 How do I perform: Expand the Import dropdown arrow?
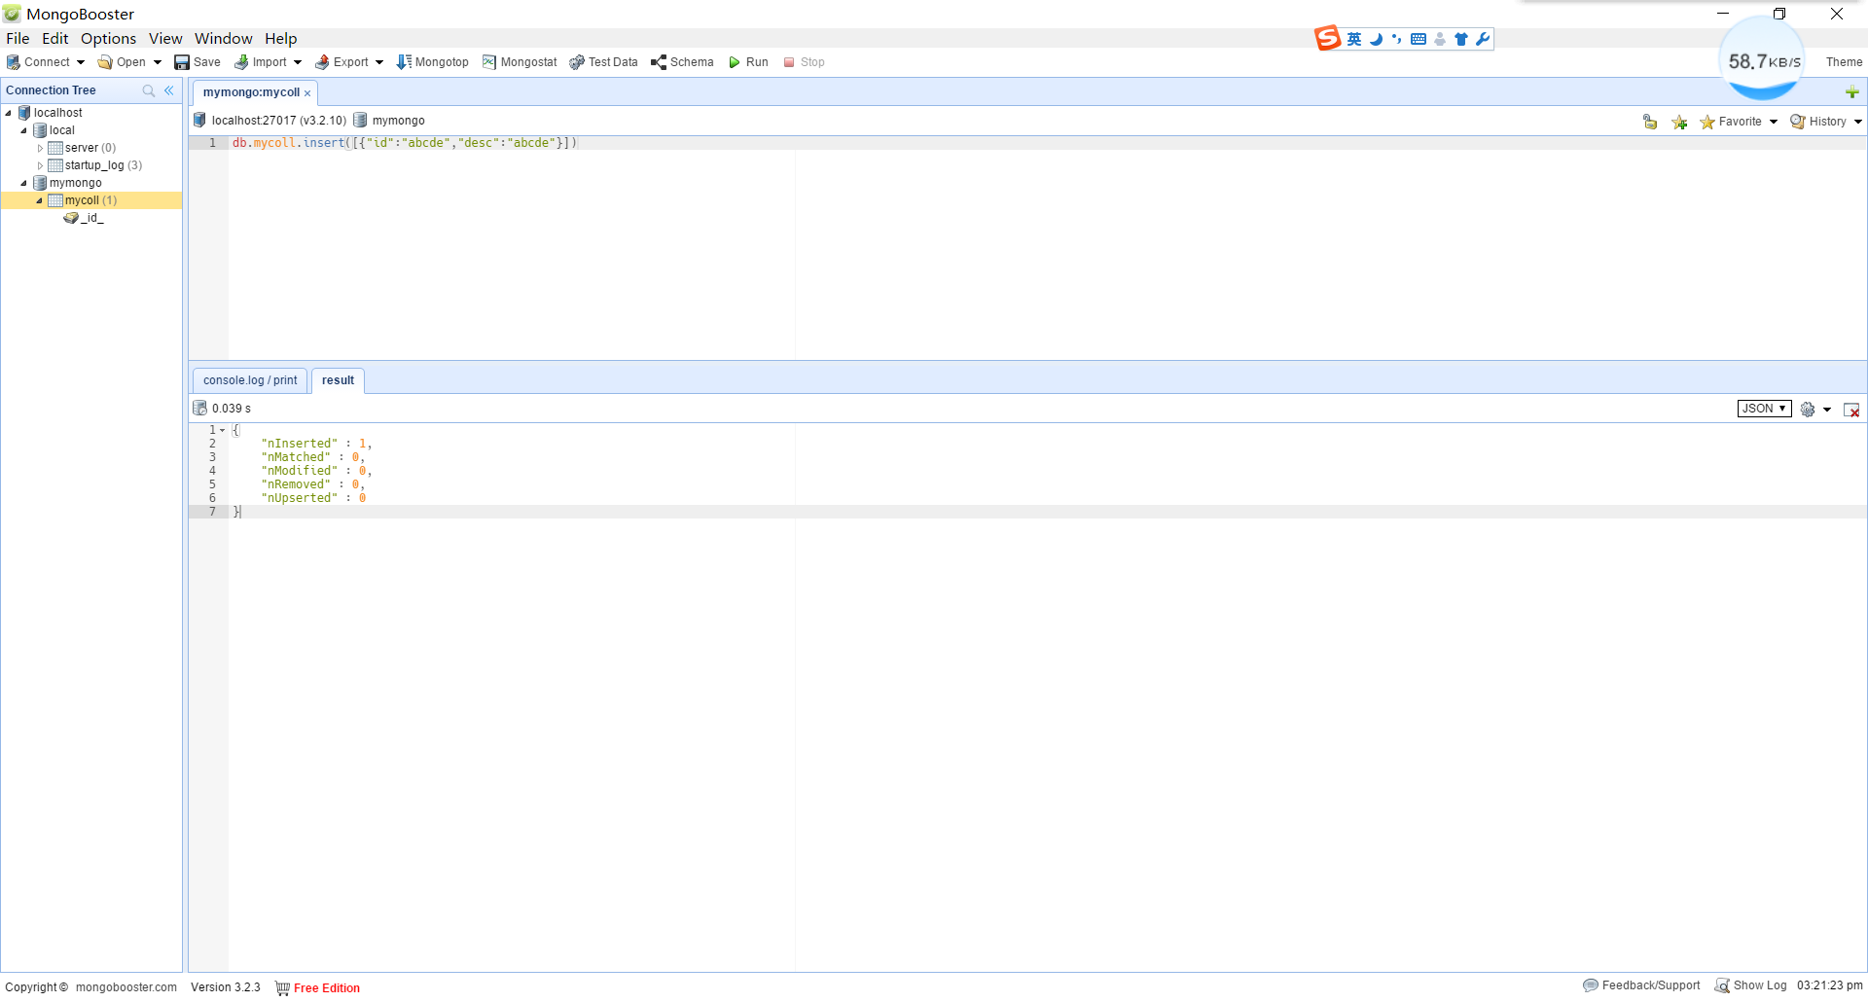298,62
